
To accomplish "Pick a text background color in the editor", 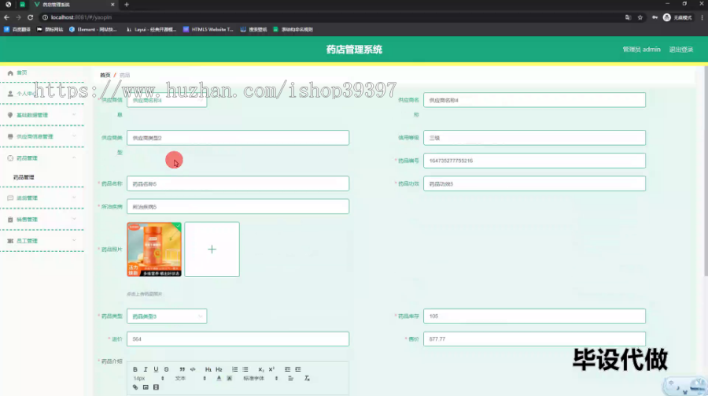I will coord(230,379).
